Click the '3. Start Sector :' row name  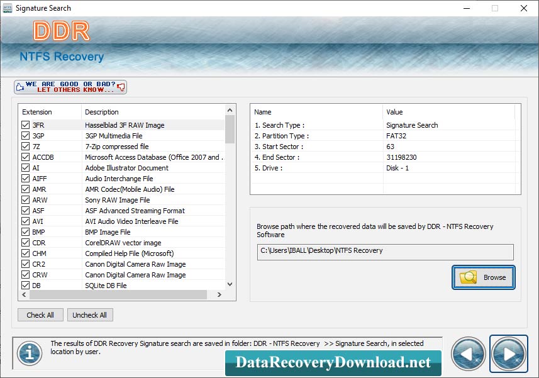(x=279, y=147)
